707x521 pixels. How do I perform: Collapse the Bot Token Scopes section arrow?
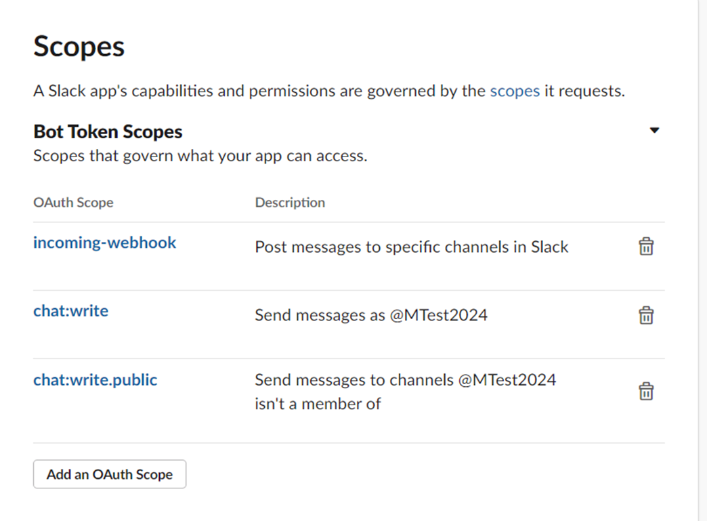point(654,130)
